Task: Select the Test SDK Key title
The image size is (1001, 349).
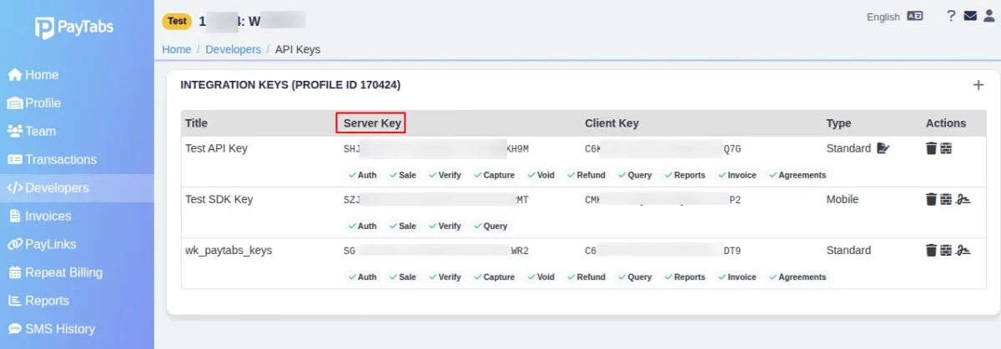Action: [x=219, y=199]
